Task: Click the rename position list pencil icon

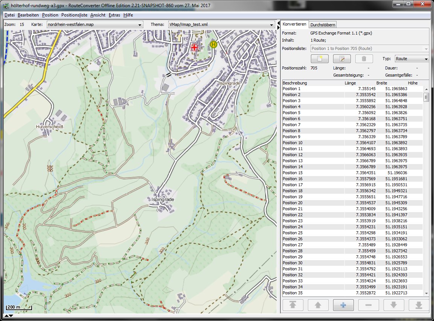Action: point(342,59)
